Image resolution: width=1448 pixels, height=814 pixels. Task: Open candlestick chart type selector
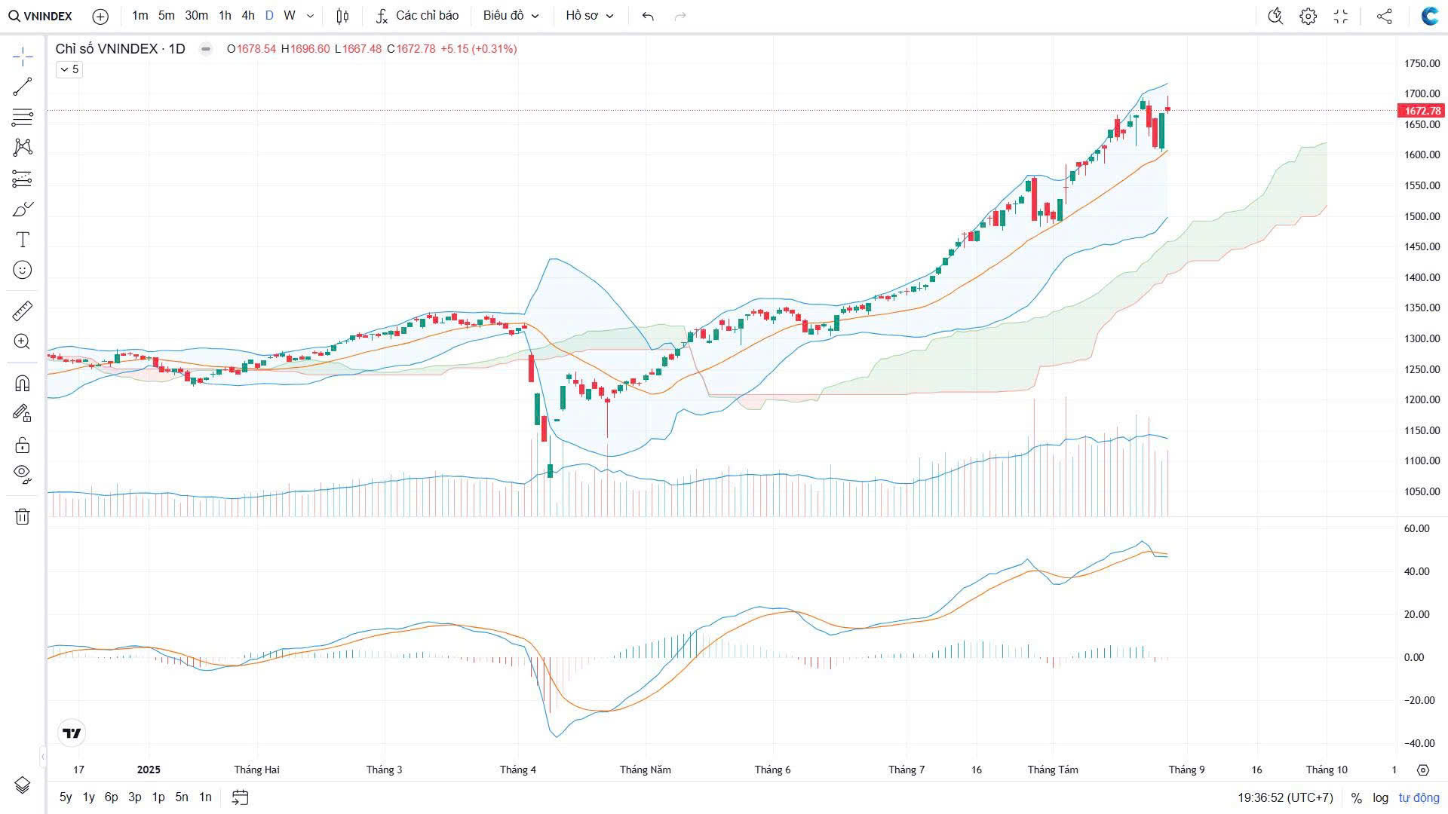pyautogui.click(x=342, y=16)
